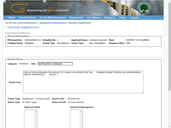Click inside the Clause Text area

[83, 82]
